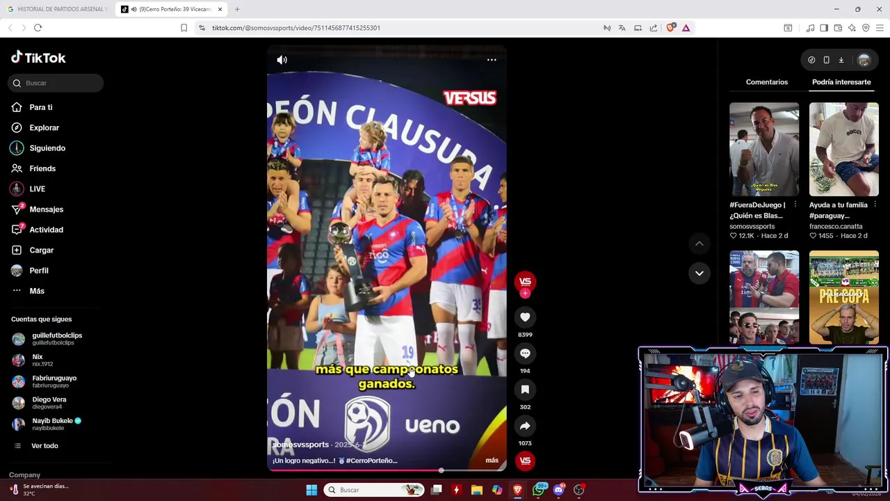890x501 pixels.
Task: Click the taskbar Buscar search box
Action: tap(375, 490)
